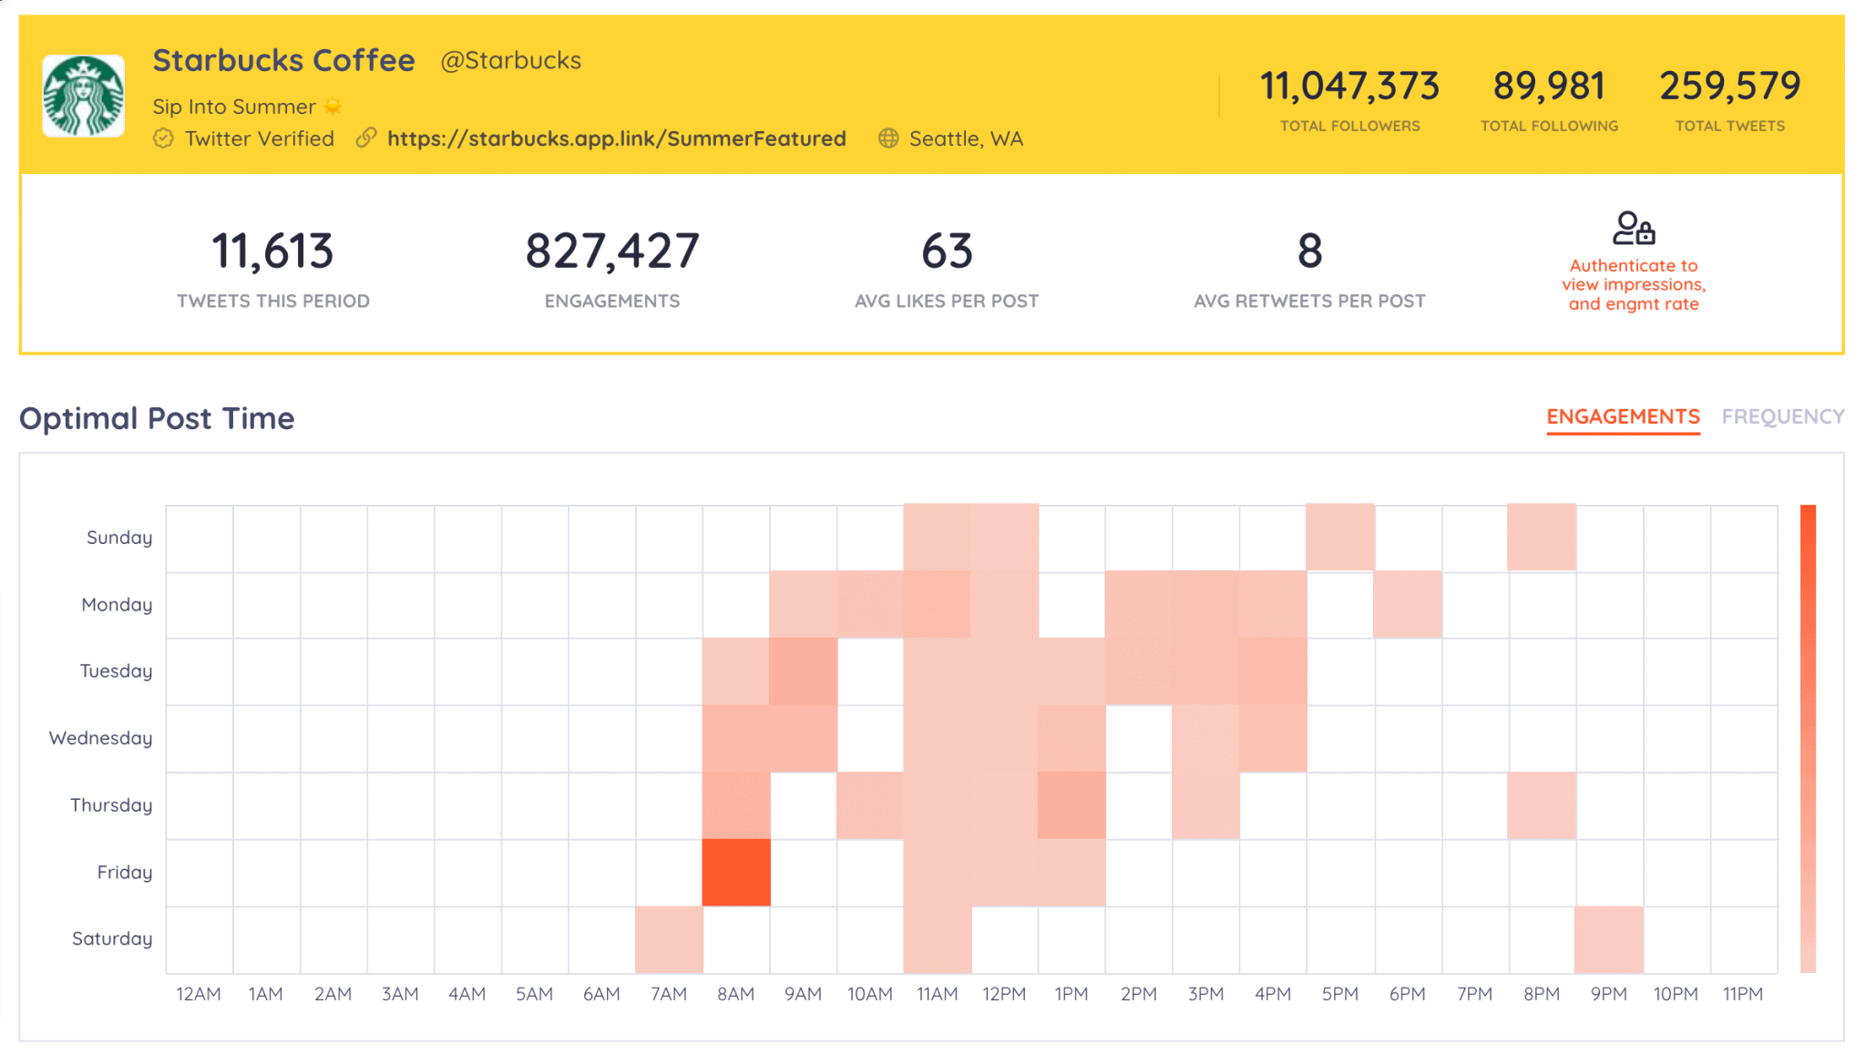Click the Wednesday row label
The image size is (1866, 1055).
[100, 738]
